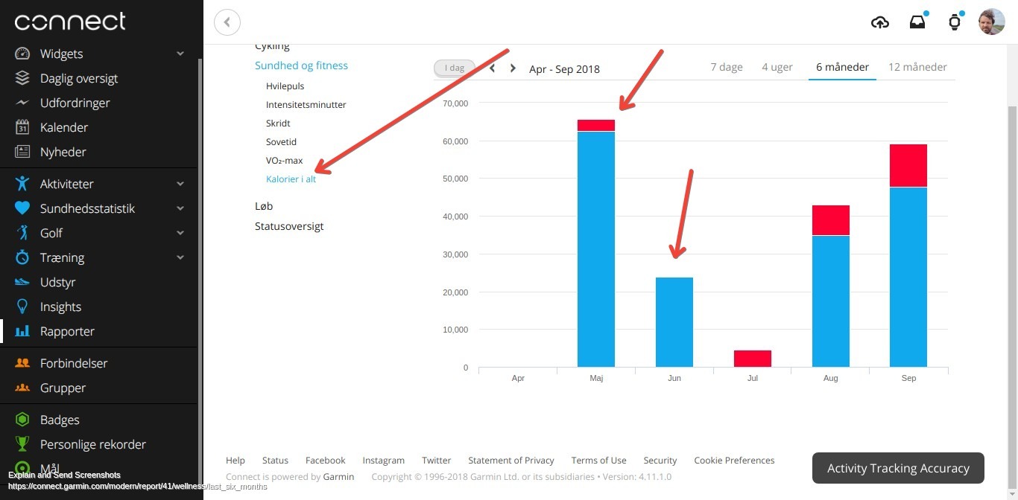Click the cloud upload icon

click(880, 22)
